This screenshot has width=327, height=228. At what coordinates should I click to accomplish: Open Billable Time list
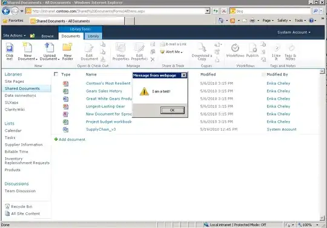click(16, 152)
